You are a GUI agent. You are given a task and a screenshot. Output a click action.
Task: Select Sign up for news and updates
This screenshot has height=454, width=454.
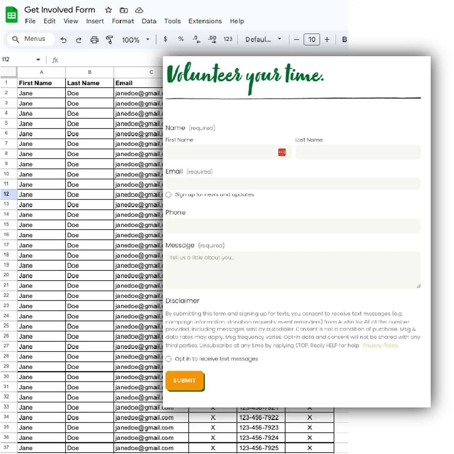pos(168,195)
